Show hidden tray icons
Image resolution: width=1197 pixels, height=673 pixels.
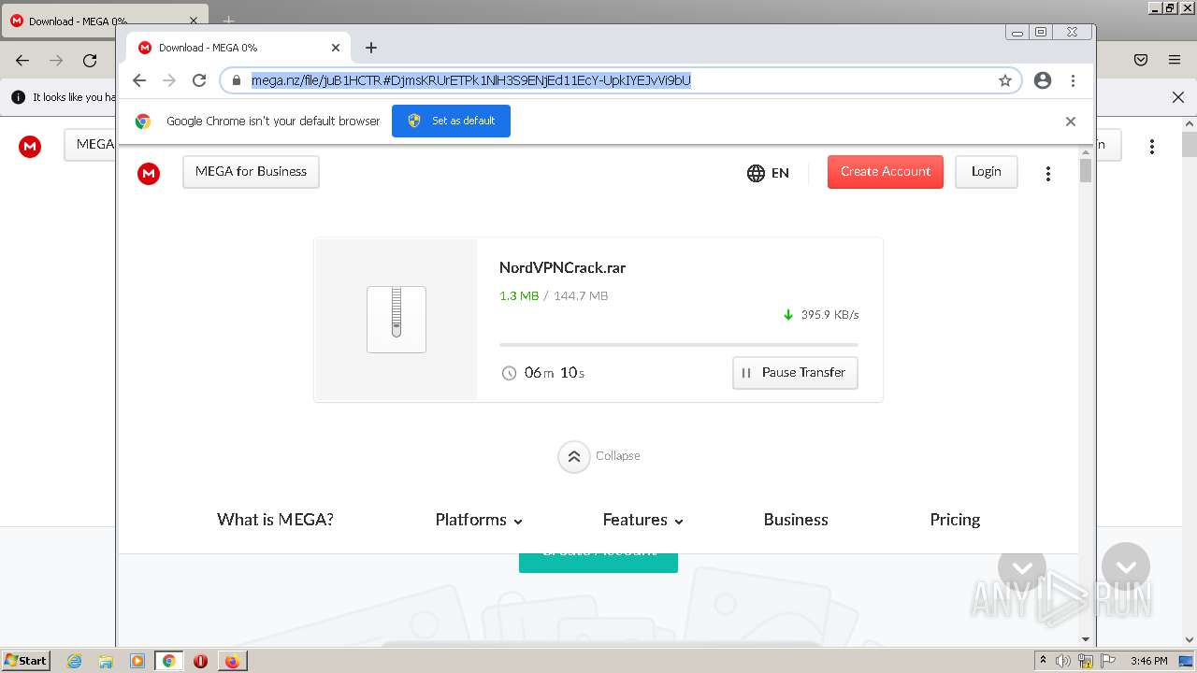click(x=1043, y=661)
